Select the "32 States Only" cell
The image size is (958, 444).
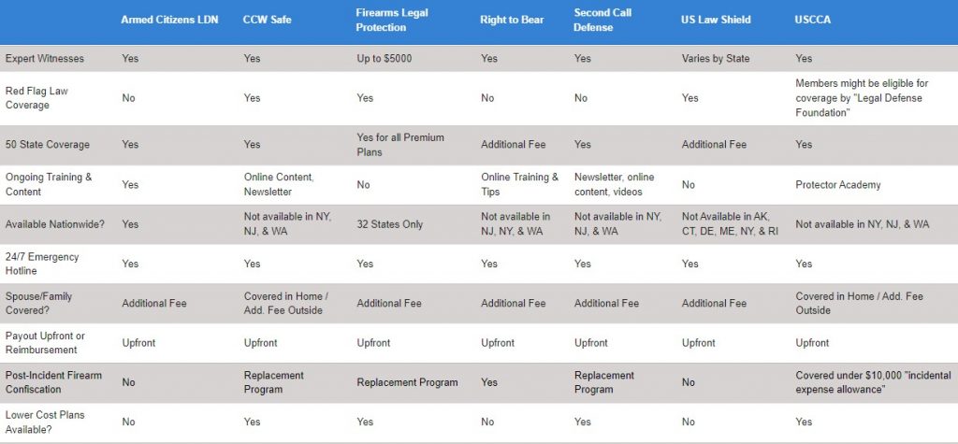tap(390, 224)
